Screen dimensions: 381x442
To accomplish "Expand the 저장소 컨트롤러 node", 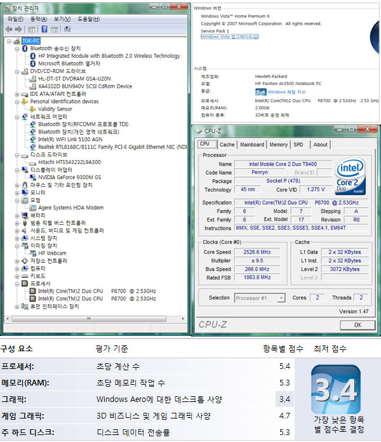I will pyautogui.click(x=17, y=261).
